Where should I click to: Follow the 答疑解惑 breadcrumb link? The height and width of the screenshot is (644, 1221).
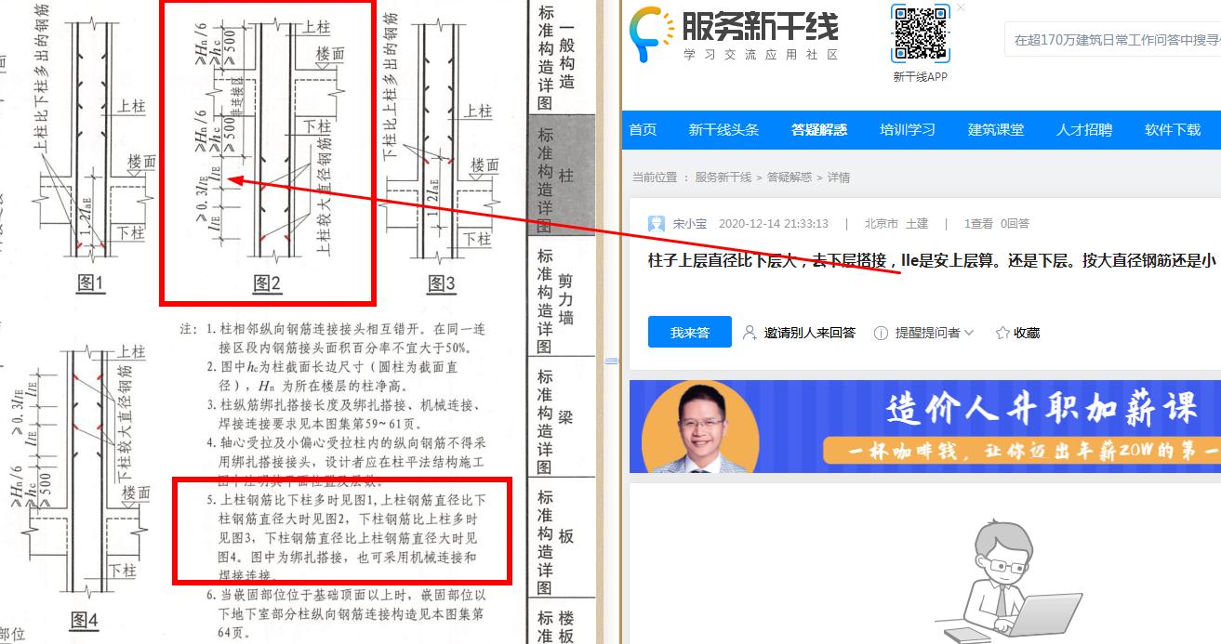pyautogui.click(x=790, y=177)
